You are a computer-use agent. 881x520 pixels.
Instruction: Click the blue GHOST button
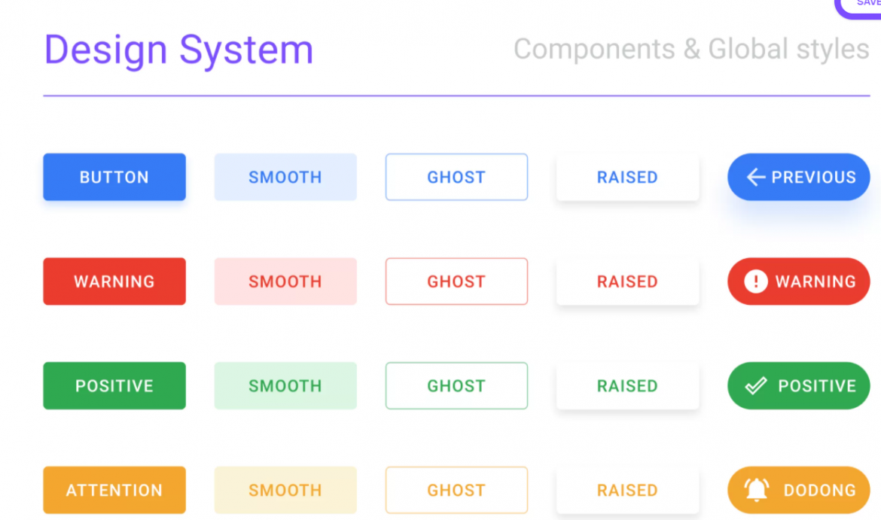click(456, 177)
